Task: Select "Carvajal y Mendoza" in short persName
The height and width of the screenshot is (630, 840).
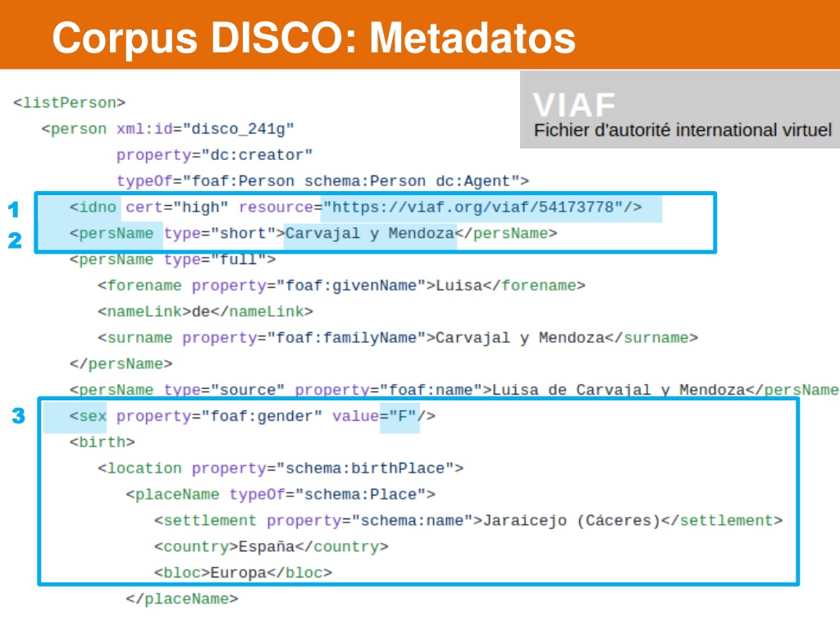Action: click(x=370, y=234)
